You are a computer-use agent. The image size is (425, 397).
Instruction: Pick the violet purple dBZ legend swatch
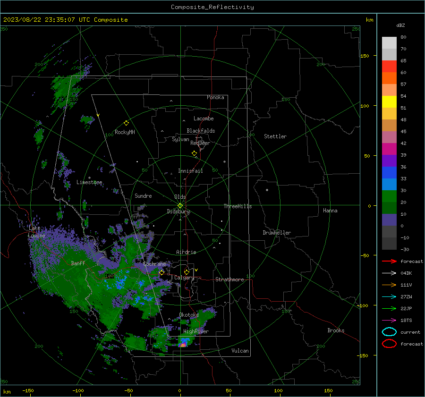click(389, 160)
